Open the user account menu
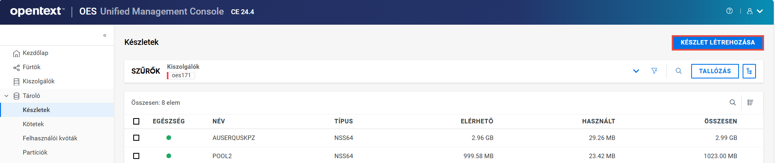Viewport: 775px width, 163px height. click(x=755, y=11)
